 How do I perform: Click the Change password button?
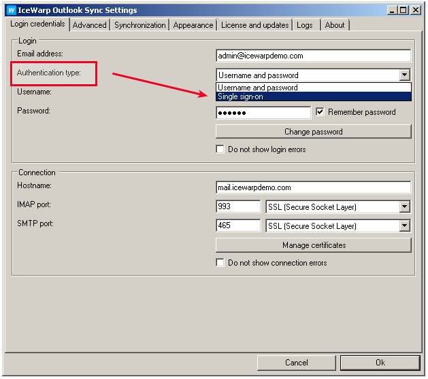tap(314, 132)
